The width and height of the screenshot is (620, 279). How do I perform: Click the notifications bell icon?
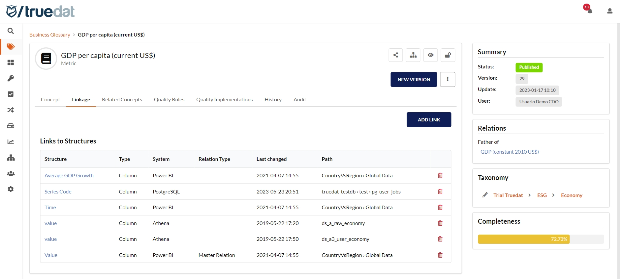coord(590,11)
